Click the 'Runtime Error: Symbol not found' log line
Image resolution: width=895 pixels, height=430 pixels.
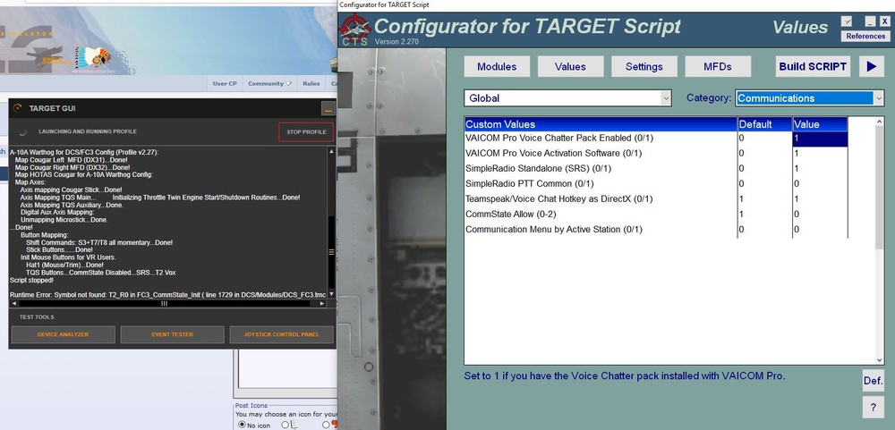(x=168, y=294)
